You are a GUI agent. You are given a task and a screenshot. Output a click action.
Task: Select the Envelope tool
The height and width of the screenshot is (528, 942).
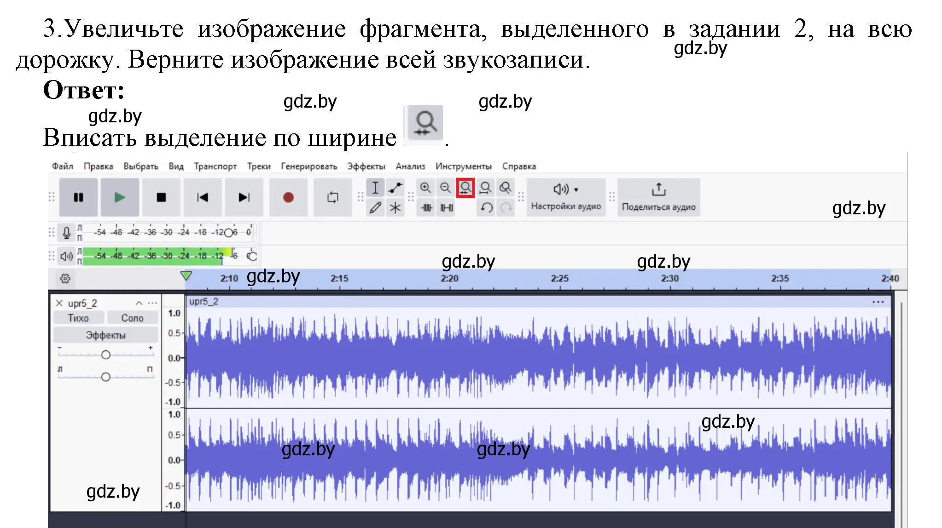tap(395, 188)
